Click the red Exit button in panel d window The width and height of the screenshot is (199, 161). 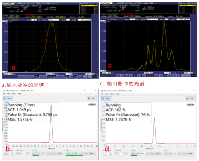coord(191,99)
